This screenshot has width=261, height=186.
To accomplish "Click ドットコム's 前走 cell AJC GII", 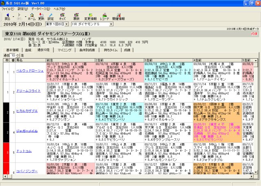I will click(71, 153).
